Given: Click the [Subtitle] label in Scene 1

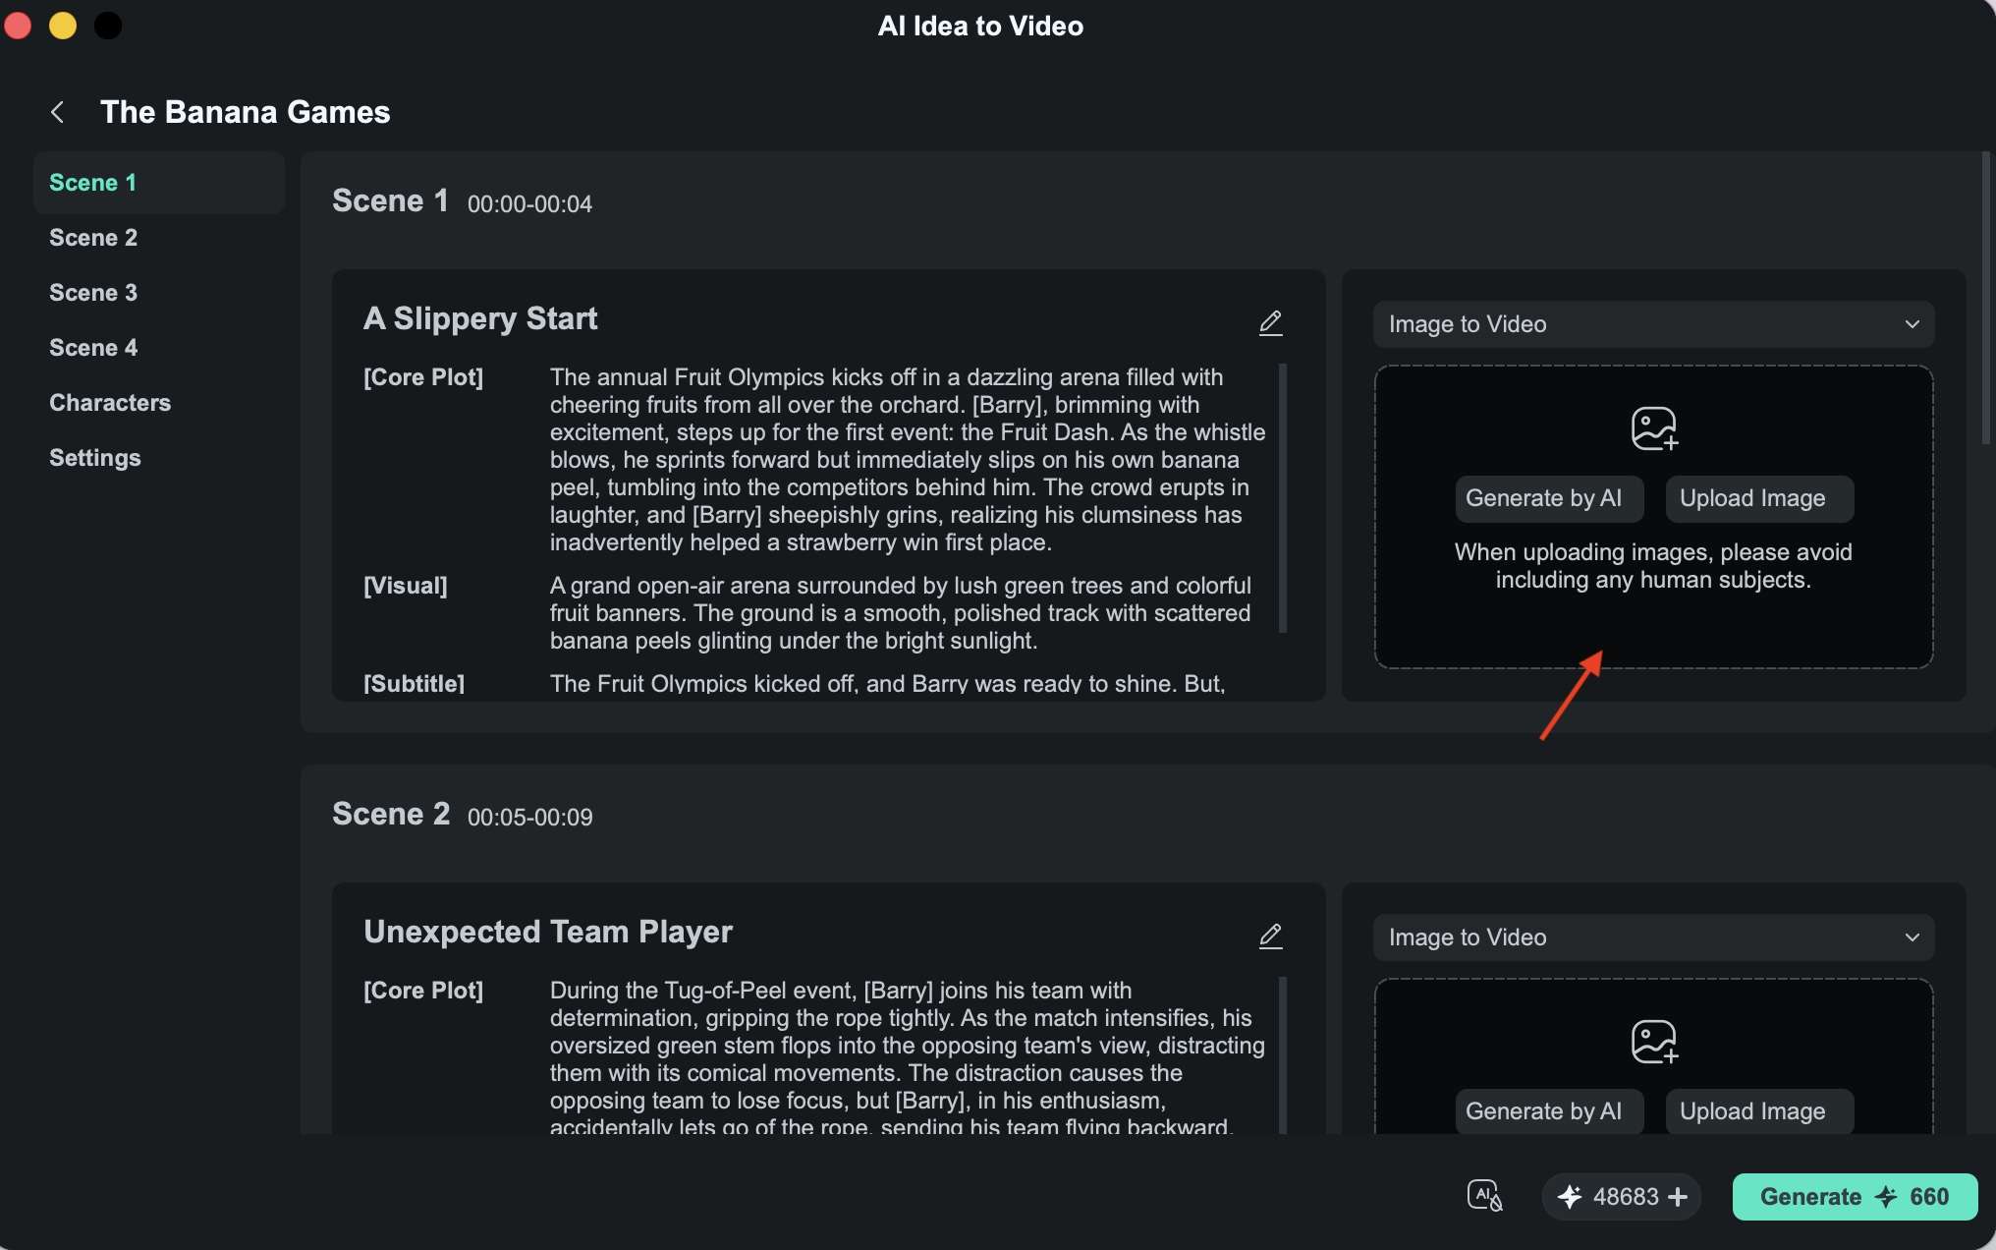Looking at the screenshot, I should pos(414,684).
